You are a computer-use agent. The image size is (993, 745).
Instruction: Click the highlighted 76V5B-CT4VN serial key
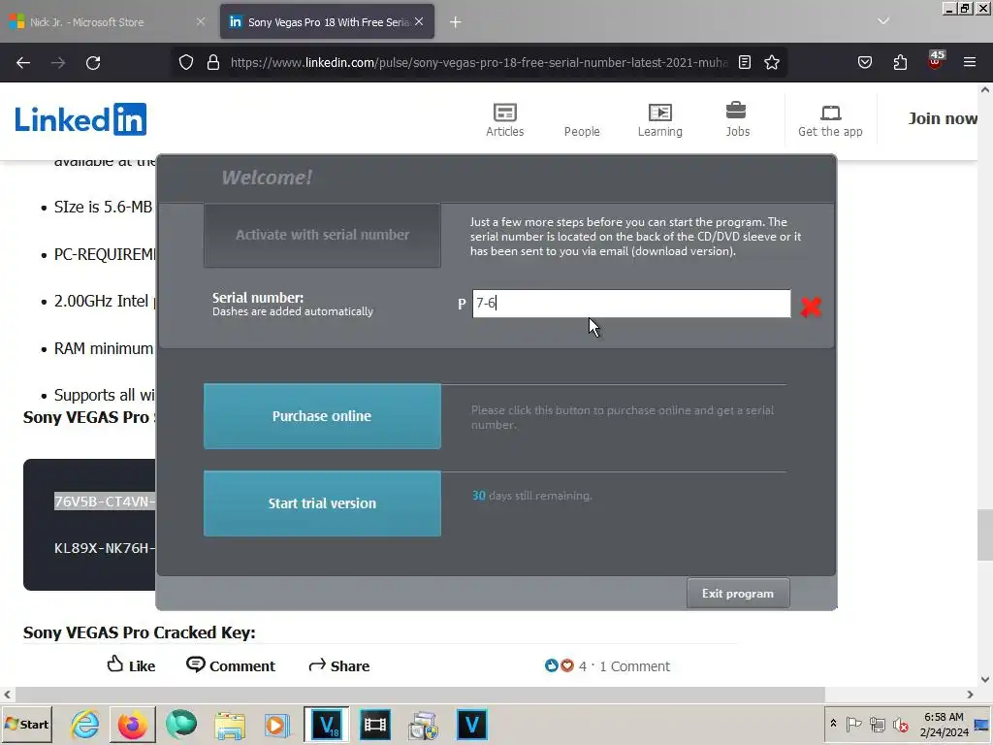pyautogui.click(x=105, y=502)
